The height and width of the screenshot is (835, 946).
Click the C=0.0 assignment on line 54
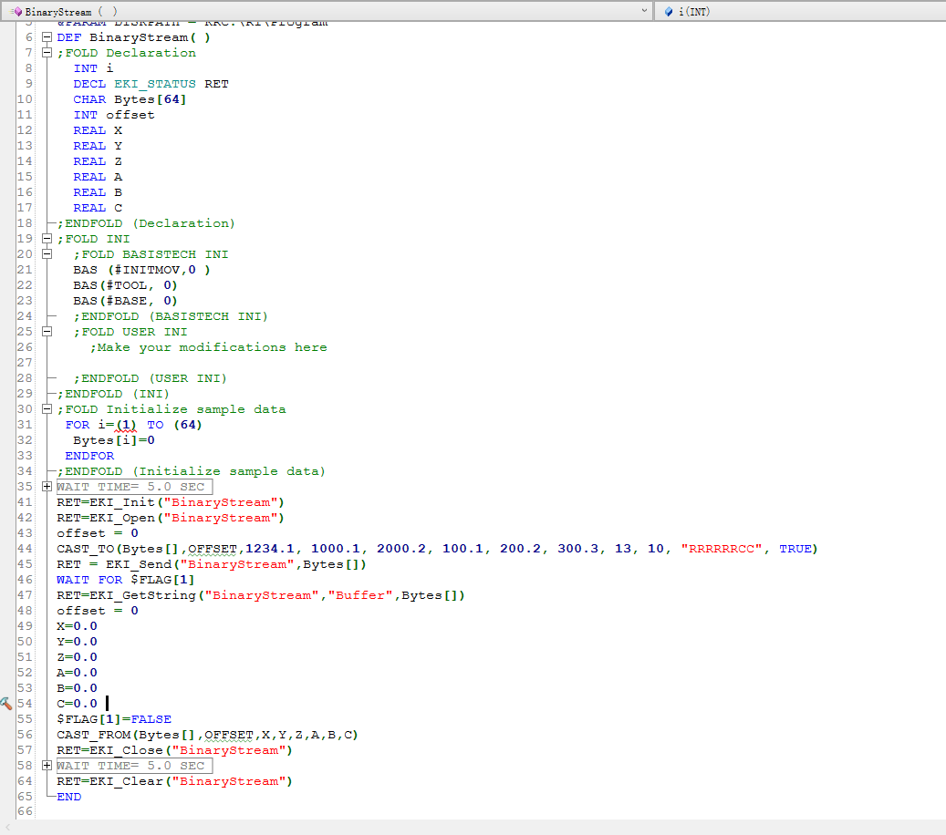(x=77, y=704)
